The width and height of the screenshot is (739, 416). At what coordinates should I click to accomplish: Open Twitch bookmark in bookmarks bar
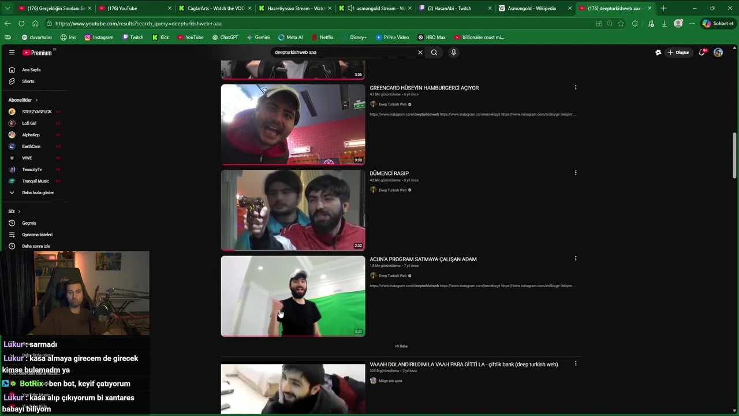point(133,38)
